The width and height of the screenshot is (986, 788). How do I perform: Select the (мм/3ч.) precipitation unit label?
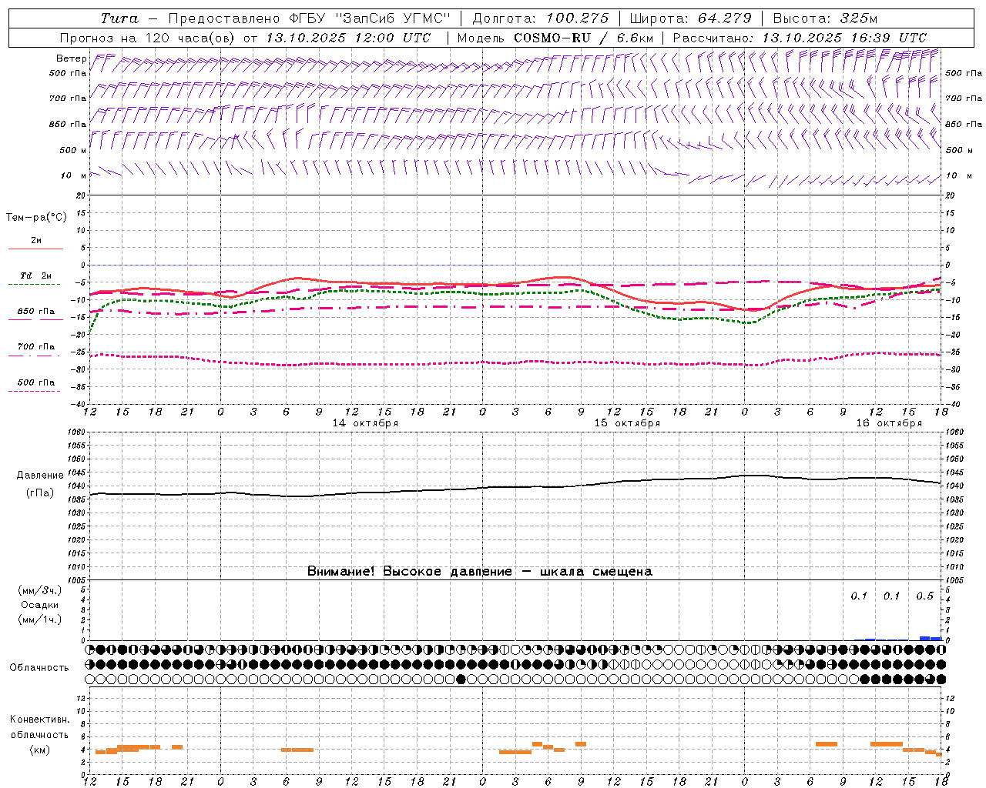pyautogui.click(x=39, y=590)
